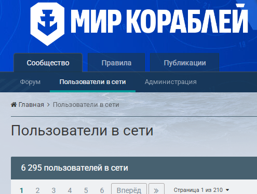The height and width of the screenshot is (194, 257).
Task: Click the Пользователи в сети page heading
Action: 82,131
